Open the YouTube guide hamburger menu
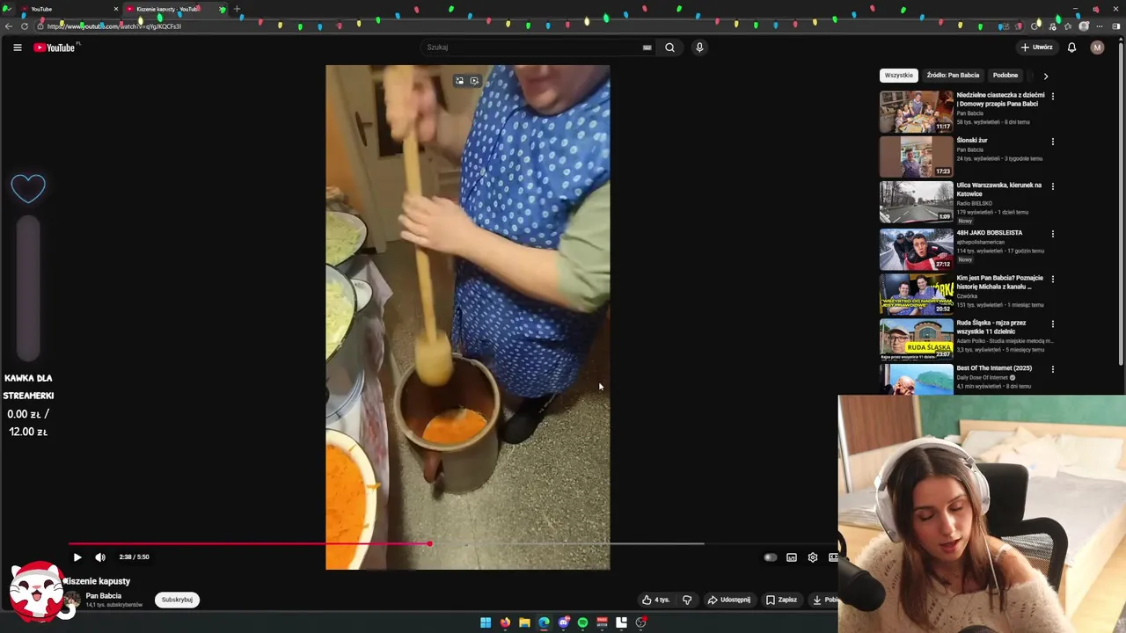The width and height of the screenshot is (1126, 633). pos(17,47)
